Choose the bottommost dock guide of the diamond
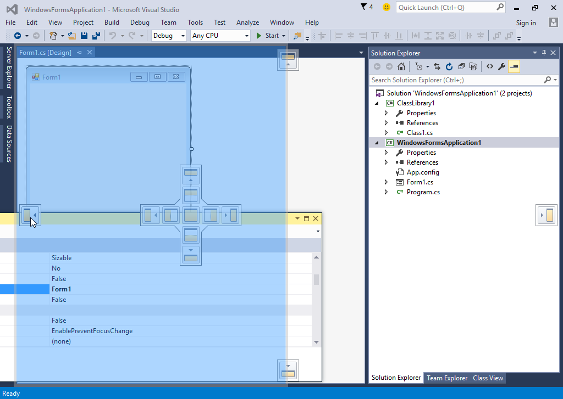This screenshot has width=563, height=399. [191, 255]
